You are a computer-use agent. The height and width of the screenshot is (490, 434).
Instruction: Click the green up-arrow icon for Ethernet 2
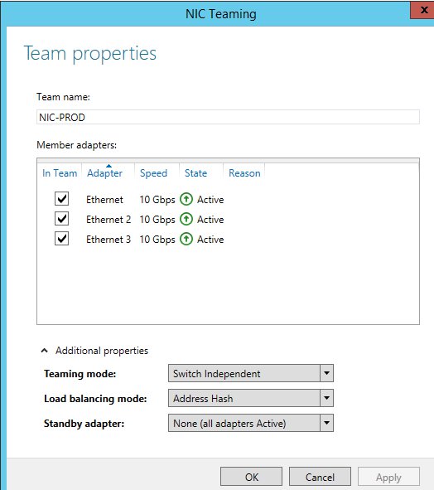pos(186,219)
